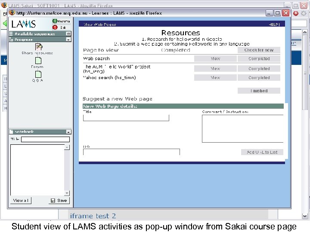Click the Progress panel header icon

coord(11,40)
